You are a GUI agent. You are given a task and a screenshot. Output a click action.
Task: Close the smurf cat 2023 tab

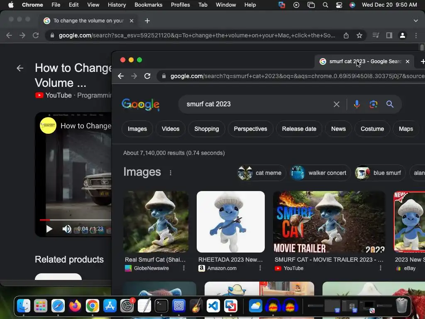408,61
